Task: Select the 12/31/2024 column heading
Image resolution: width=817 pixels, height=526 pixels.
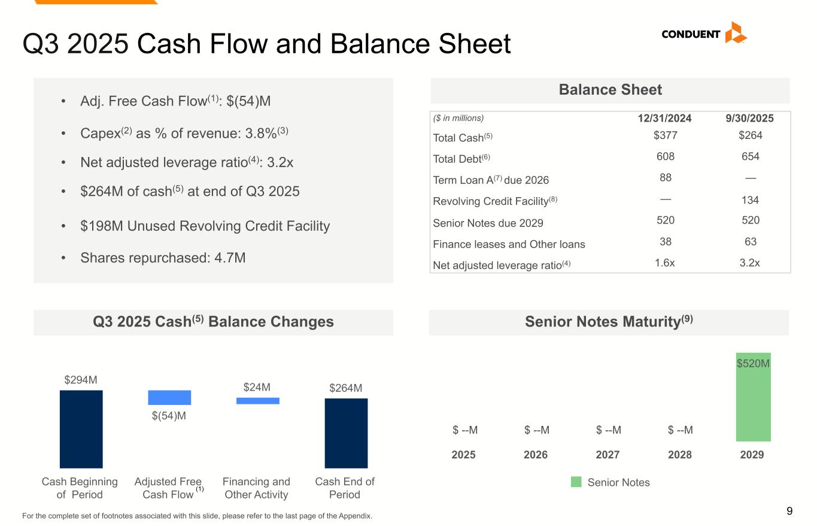Action: 664,119
